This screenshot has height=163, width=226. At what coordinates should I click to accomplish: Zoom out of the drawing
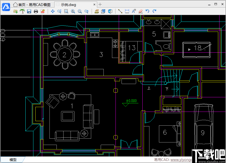[x=80, y=11]
